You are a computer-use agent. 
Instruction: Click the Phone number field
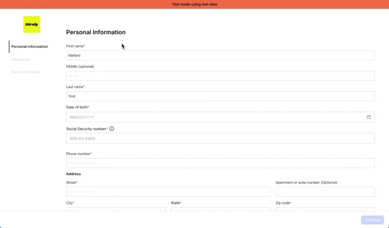(220, 163)
